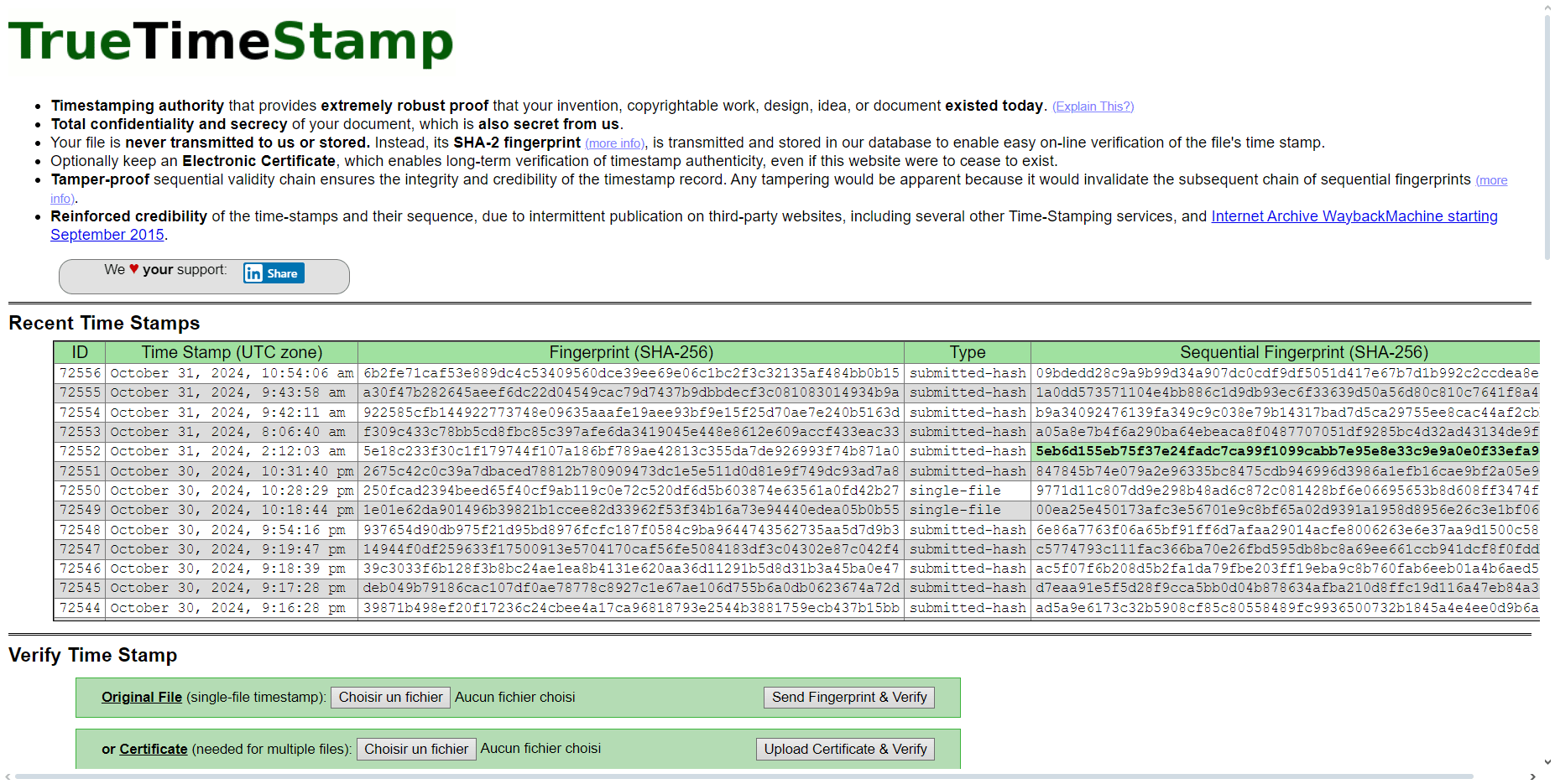Image resolution: width=1555 pixels, height=784 pixels.
Task: Open 'more info' link about SHA-2 fingerprint
Action: pyautogui.click(x=615, y=143)
